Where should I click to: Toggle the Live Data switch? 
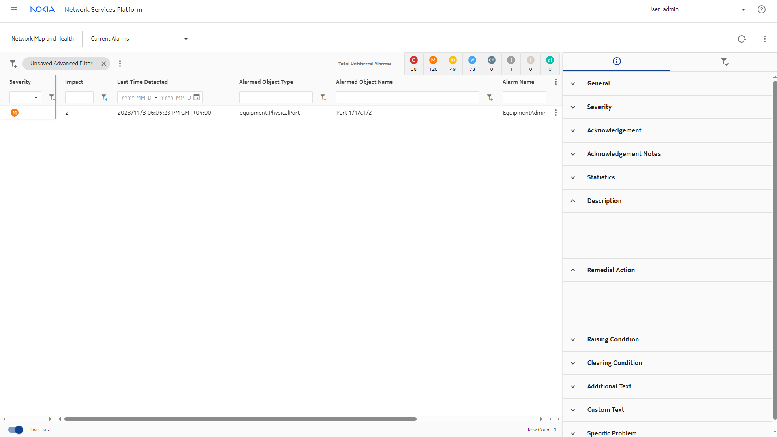pyautogui.click(x=16, y=430)
